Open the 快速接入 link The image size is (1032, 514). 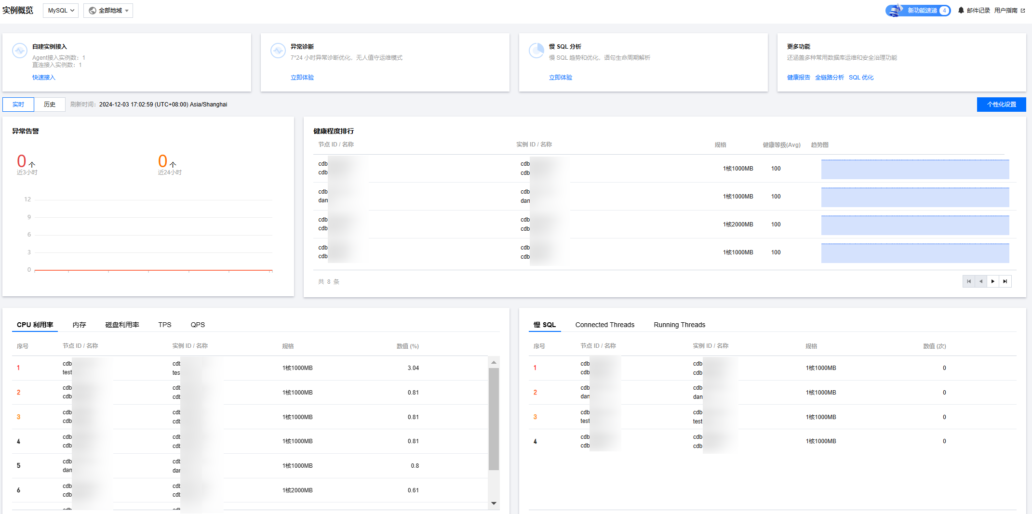click(x=44, y=78)
